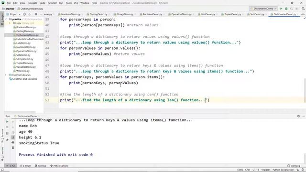The height and width of the screenshot is (172, 306).
Task: Open ListsDemo.py in the project tree
Action: (23, 43)
